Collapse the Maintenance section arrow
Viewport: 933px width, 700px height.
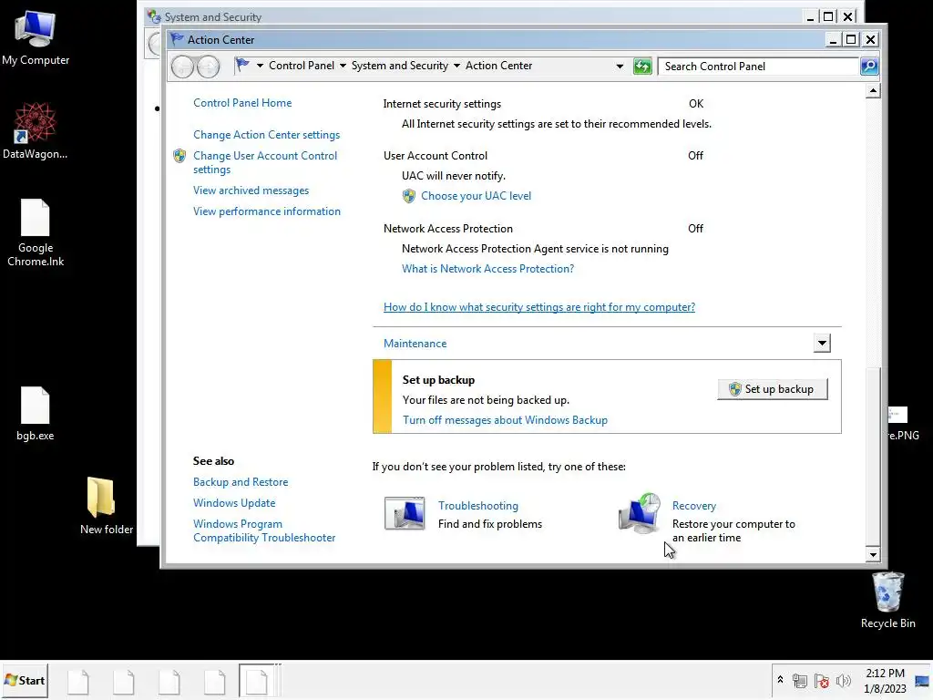[822, 343]
